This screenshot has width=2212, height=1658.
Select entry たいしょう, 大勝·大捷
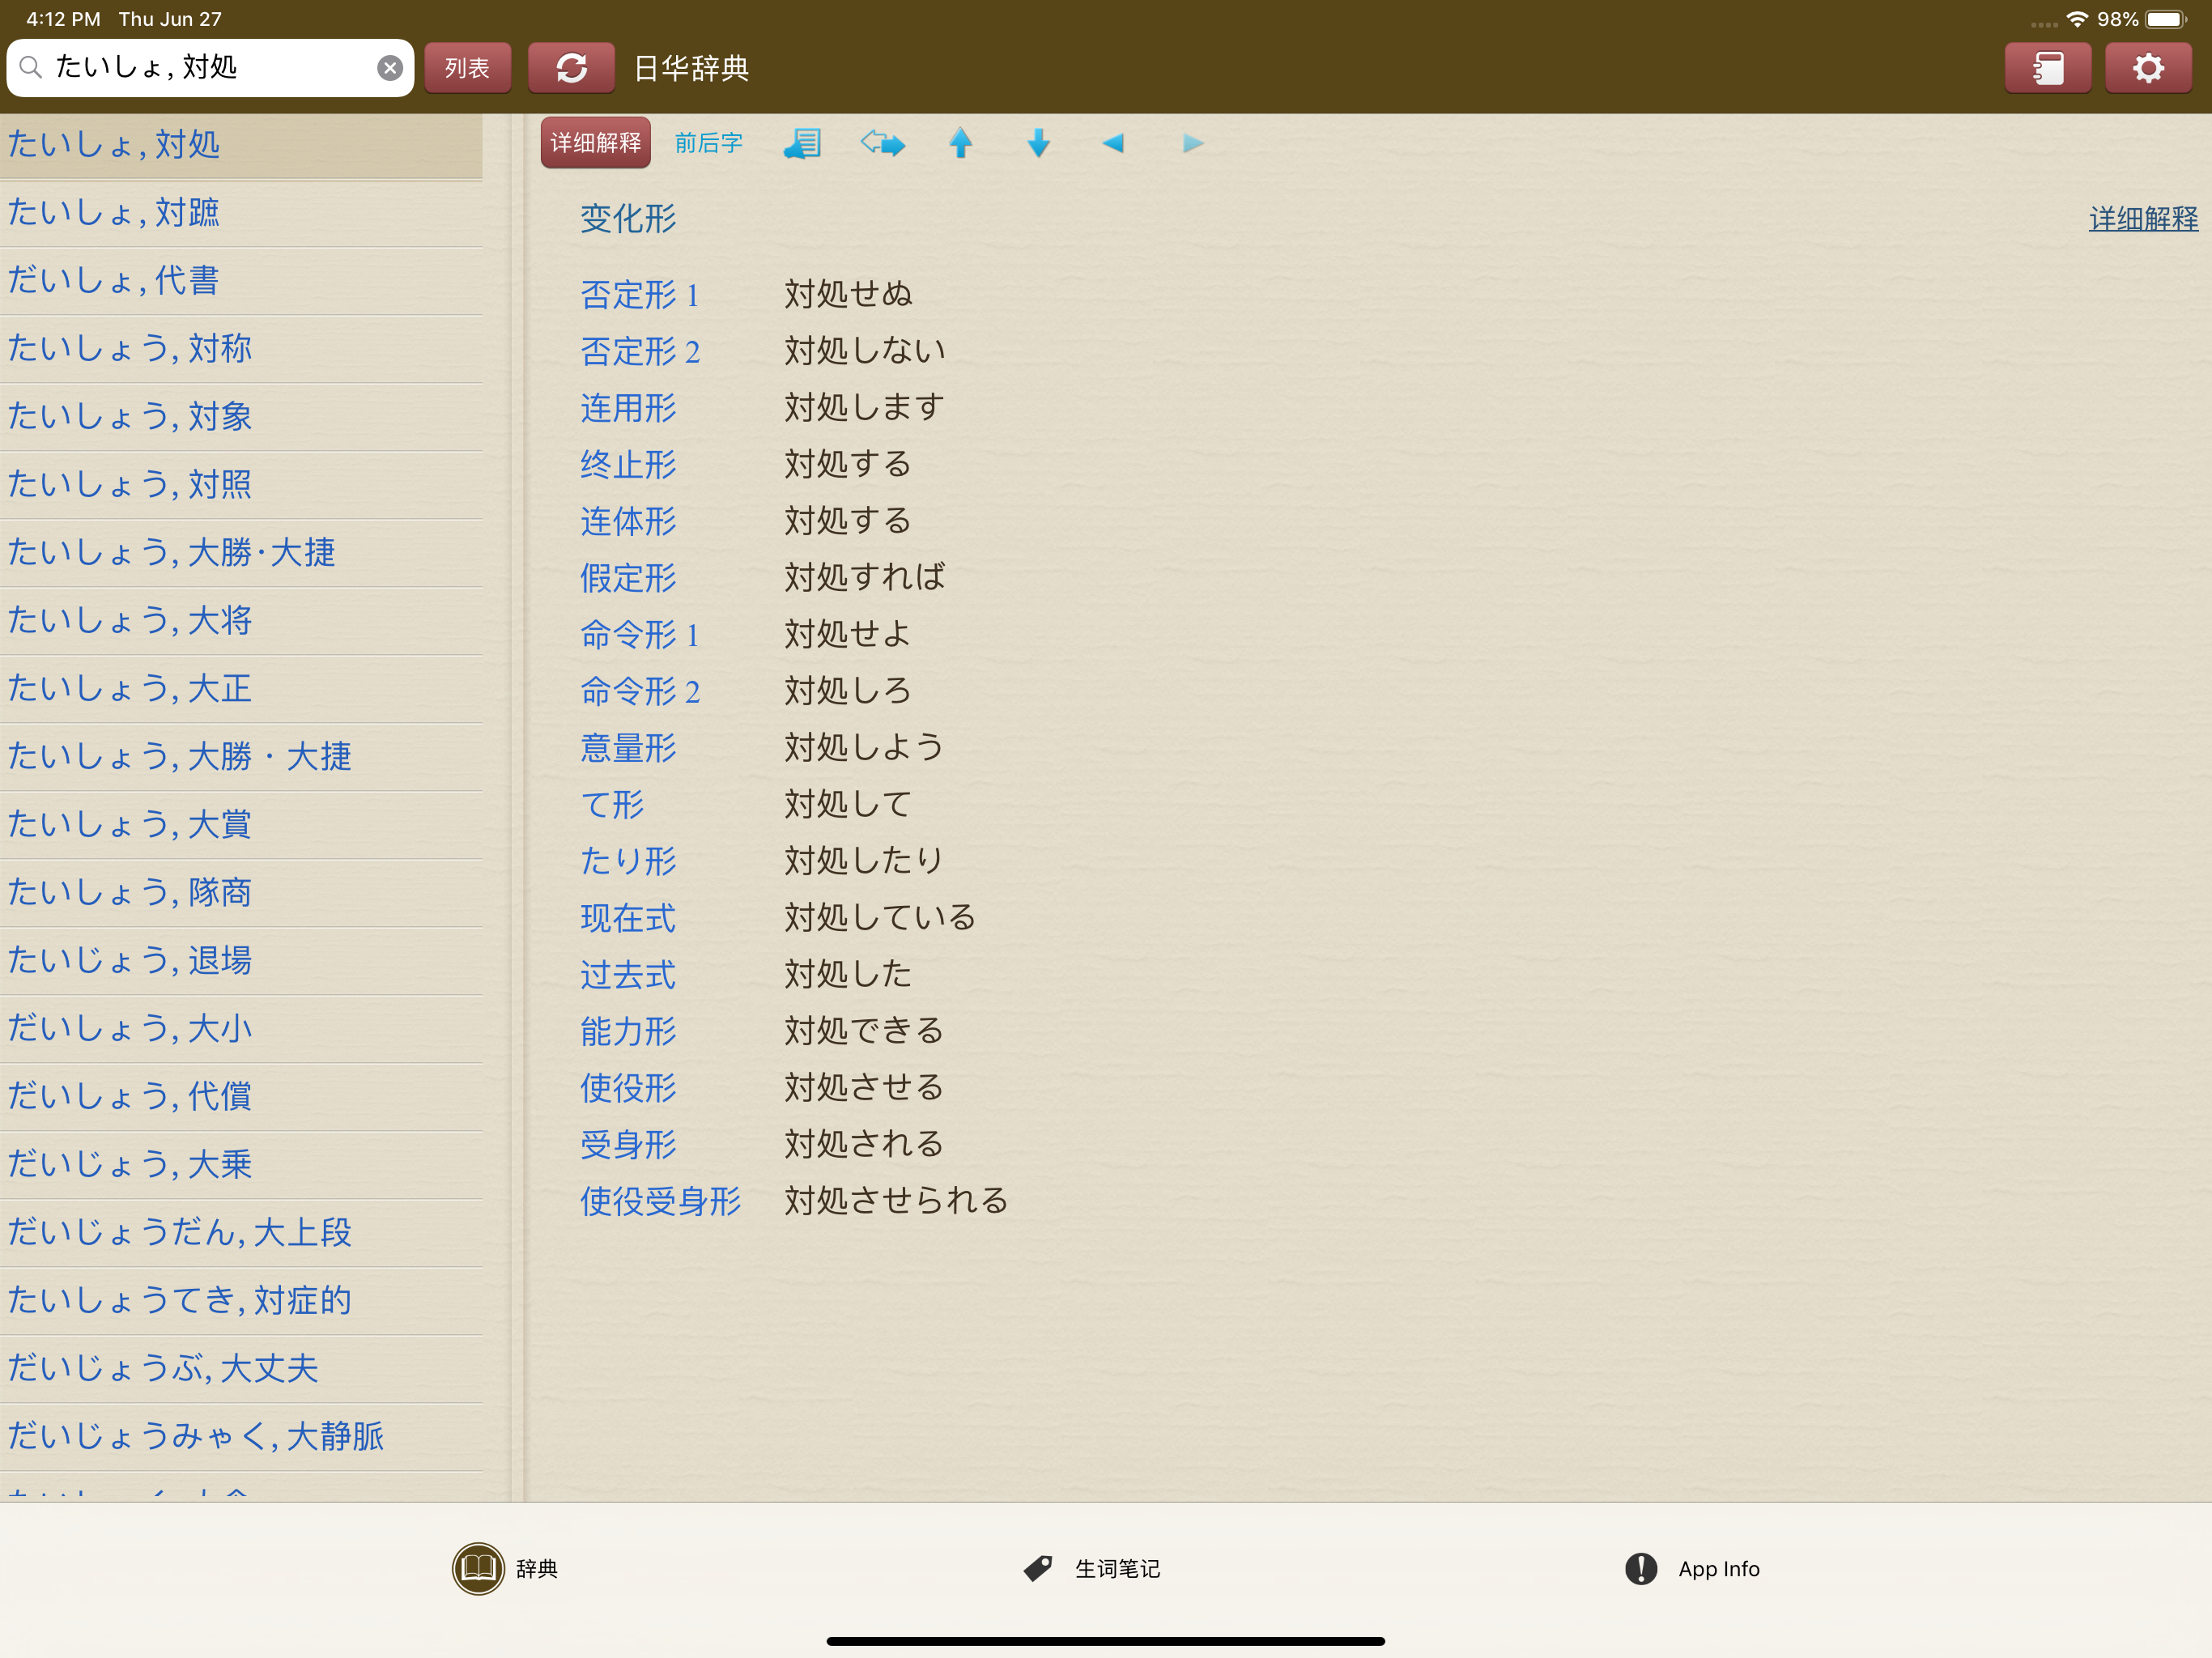[241, 553]
